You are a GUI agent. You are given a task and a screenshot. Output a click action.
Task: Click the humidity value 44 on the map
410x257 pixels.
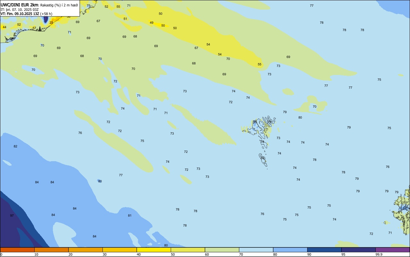coord(4,27)
